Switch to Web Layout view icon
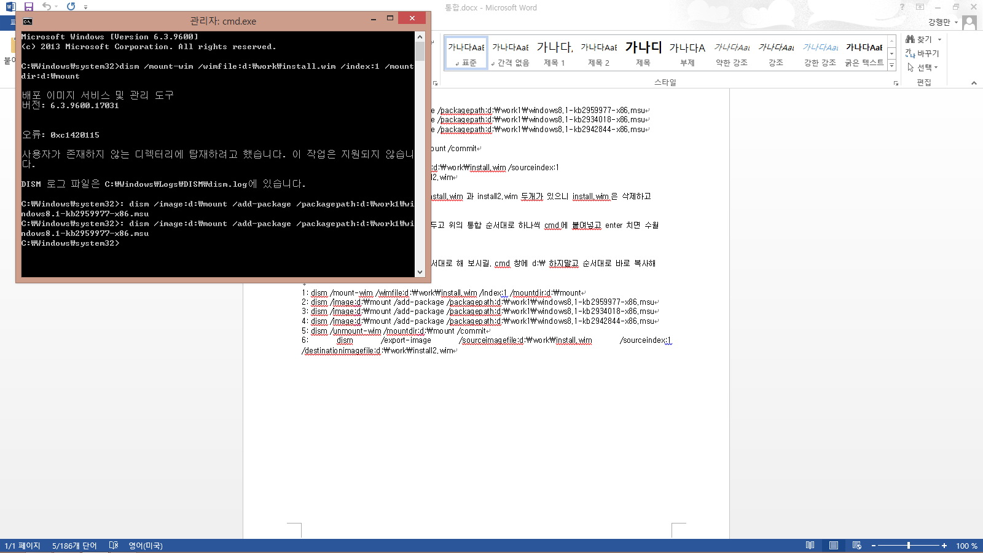 (x=857, y=546)
